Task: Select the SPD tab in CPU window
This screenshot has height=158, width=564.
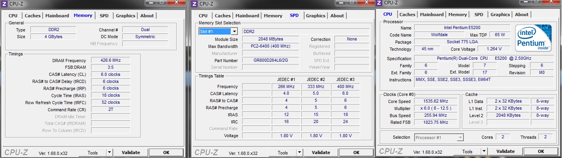Action: pos(479,15)
